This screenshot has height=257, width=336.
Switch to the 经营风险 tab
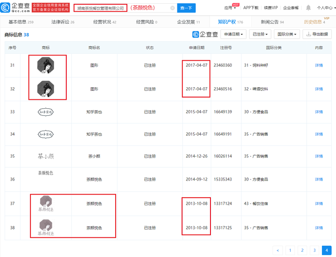[147, 22]
